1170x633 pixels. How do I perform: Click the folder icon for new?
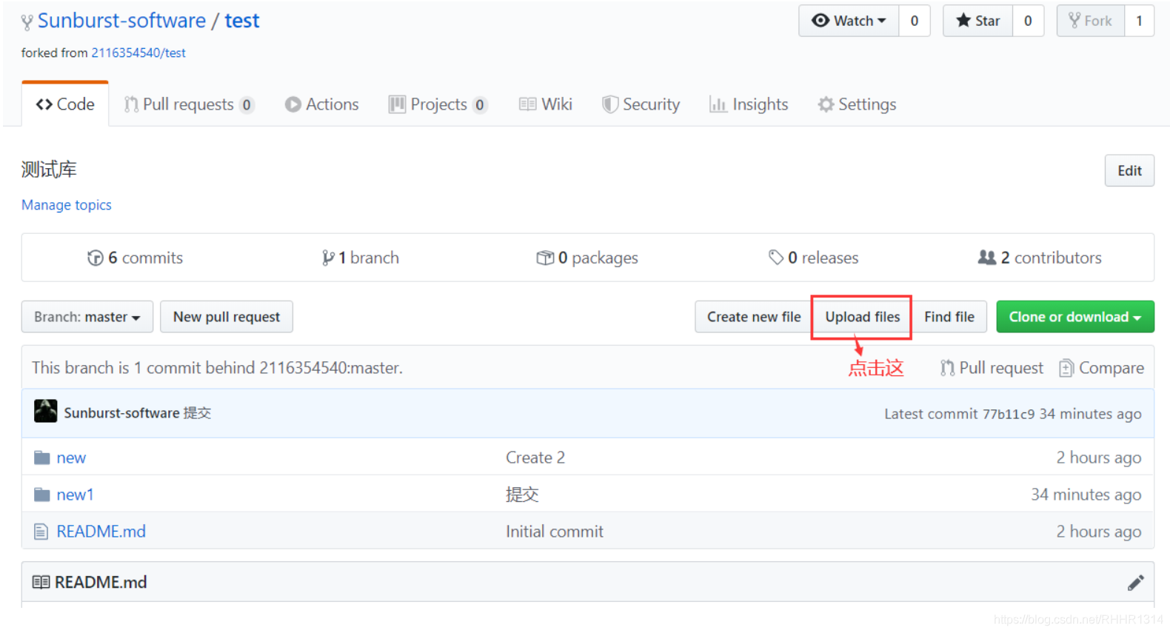coord(42,458)
